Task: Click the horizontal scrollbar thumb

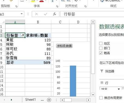Action: click(68, 100)
